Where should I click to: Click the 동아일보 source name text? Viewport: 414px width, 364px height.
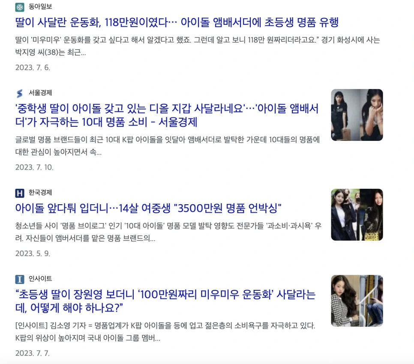tap(40, 7)
